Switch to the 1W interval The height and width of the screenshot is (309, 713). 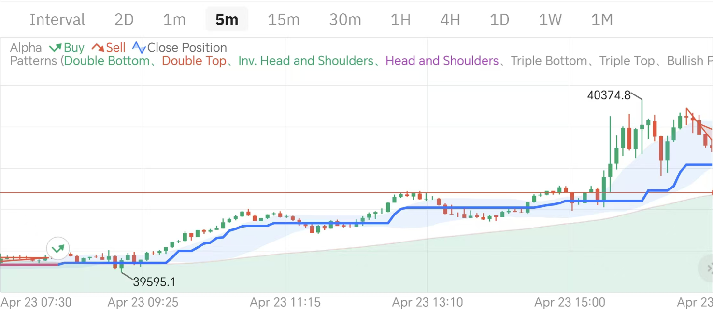pyautogui.click(x=550, y=20)
